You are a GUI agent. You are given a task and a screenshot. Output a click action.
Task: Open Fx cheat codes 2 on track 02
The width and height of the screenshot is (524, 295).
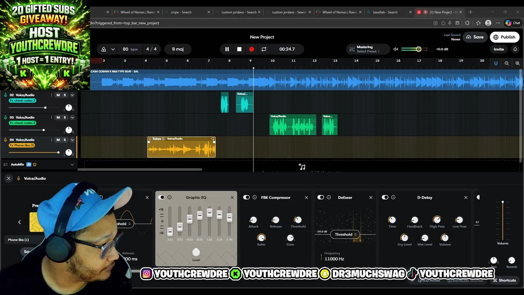click(23, 100)
